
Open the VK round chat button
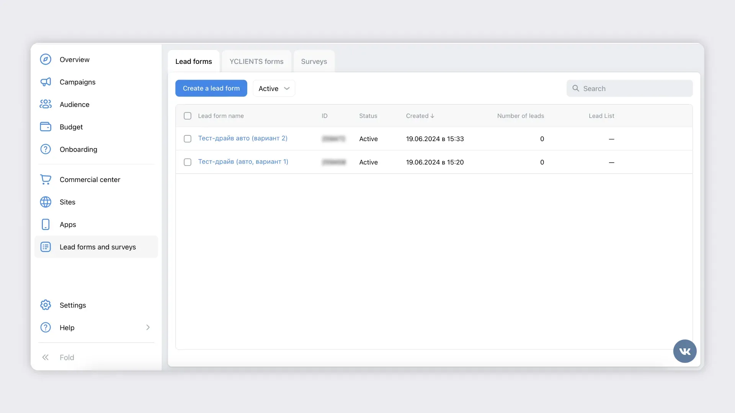(684, 351)
